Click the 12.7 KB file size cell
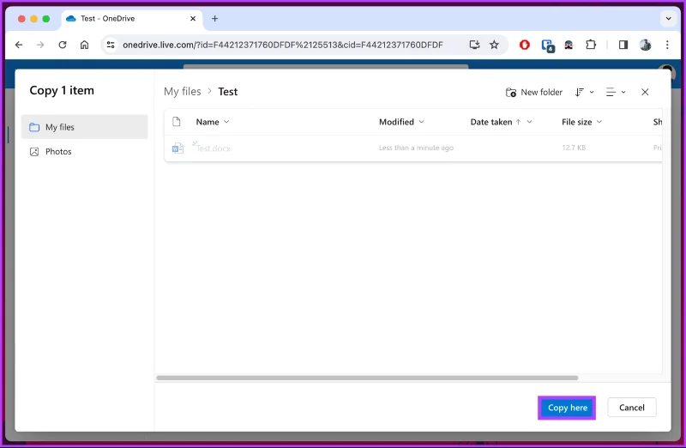The width and height of the screenshot is (686, 448). (574, 148)
